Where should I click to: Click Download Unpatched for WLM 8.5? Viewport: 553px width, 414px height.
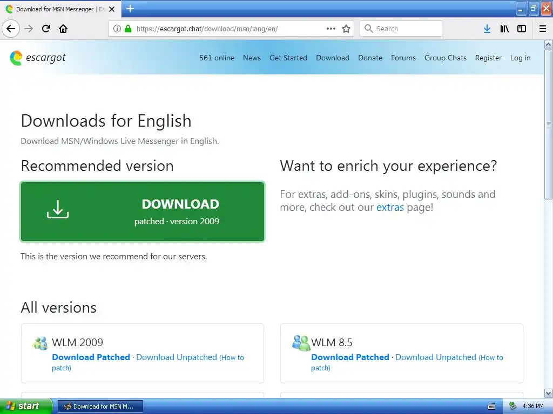click(436, 357)
